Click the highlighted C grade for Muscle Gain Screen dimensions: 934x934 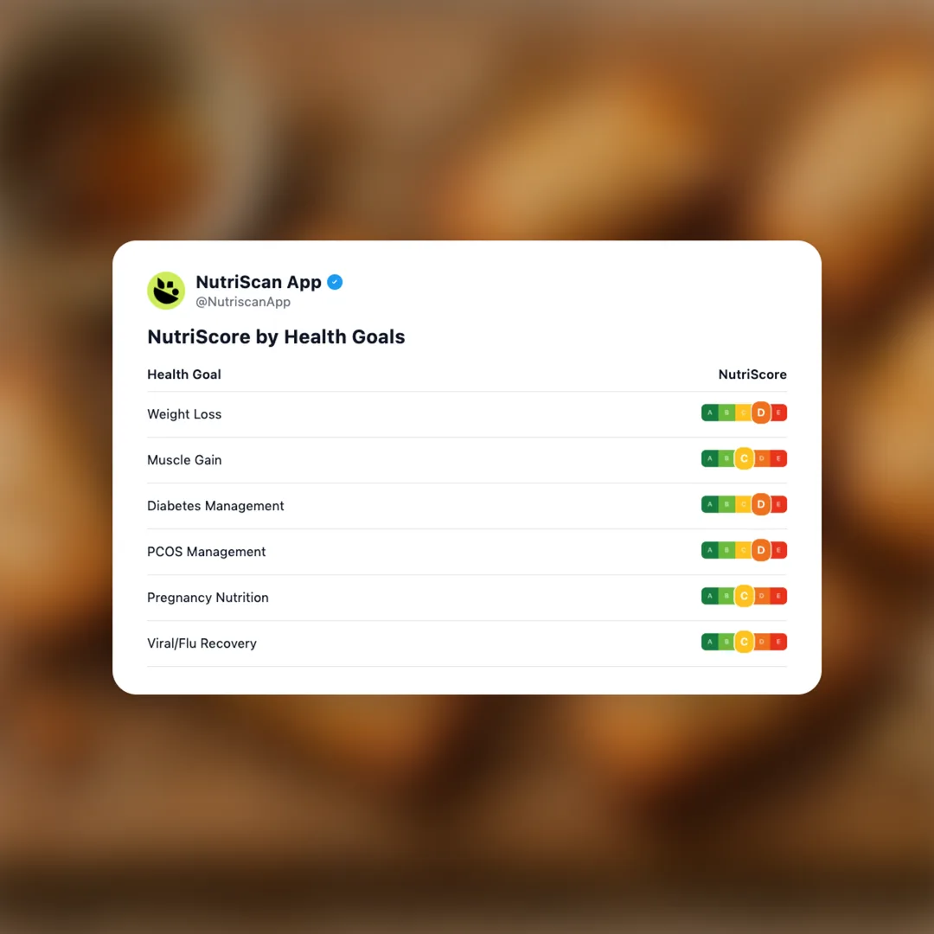click(744, 458)
